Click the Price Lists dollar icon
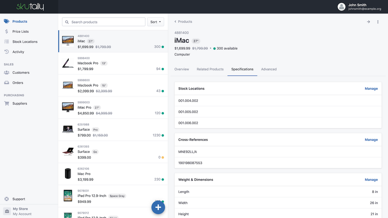388x218 pixels. [x=7, y=31]
